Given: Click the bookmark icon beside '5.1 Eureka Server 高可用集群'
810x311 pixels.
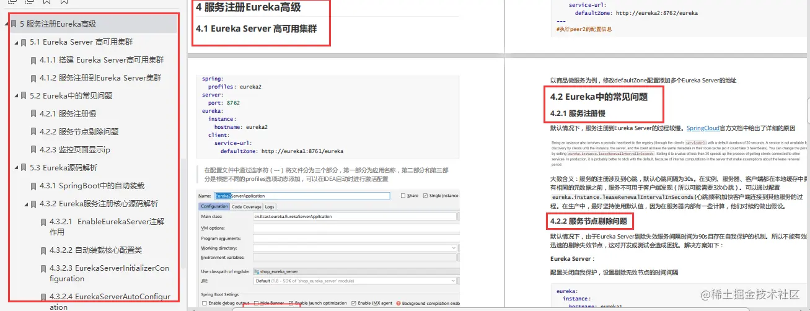Looking at the screenshot, I should click(x=24, y=43).
